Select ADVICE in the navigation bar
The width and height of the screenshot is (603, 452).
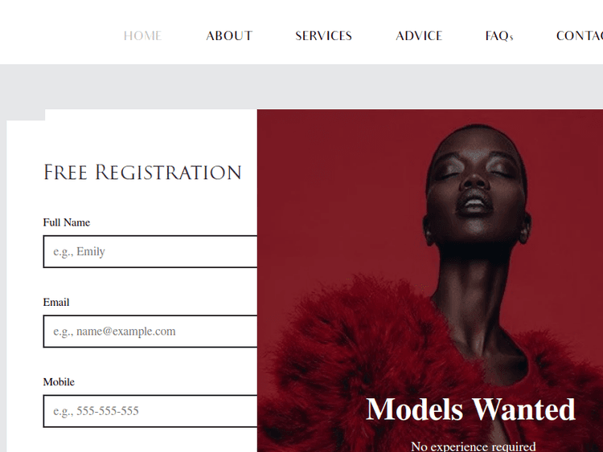click(419, 35)
